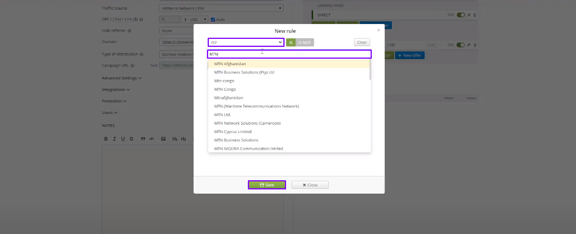Open the ISP rule type dropdown
Screen dimensions: 576x234
pyautogui.click(x=246, y=42)
